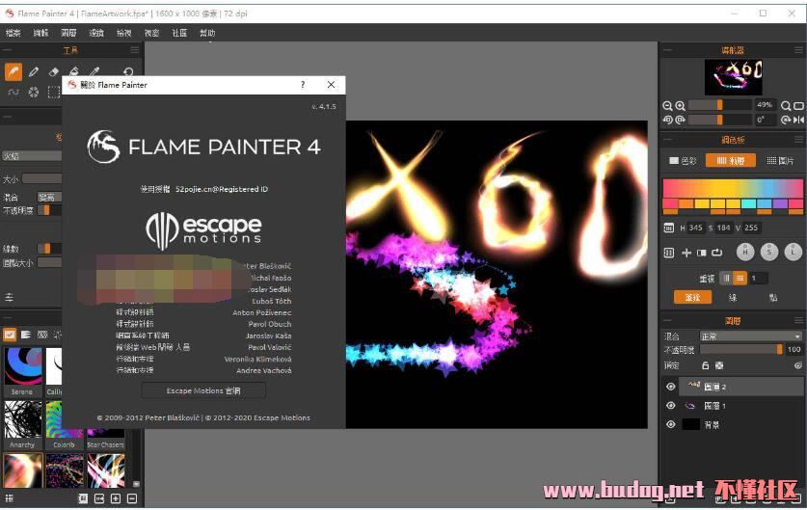
Task: Select the wave stroke tool in the second tool row
Action: point(13,93)
